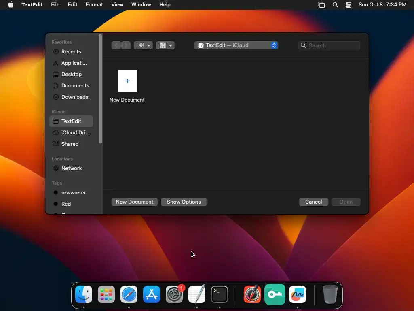Viewport: 414px width, 311px height.
Task: Open Safari from the Dock
Action: [129, 294]
